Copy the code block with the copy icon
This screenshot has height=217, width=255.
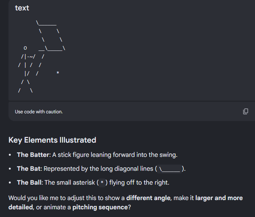[245, 111]
